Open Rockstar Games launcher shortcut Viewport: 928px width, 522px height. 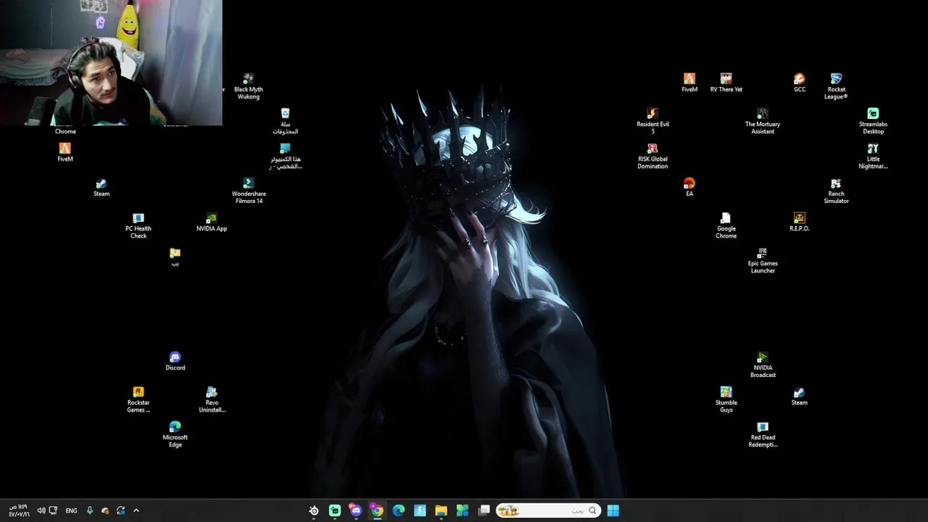click(x=138, y=399)
